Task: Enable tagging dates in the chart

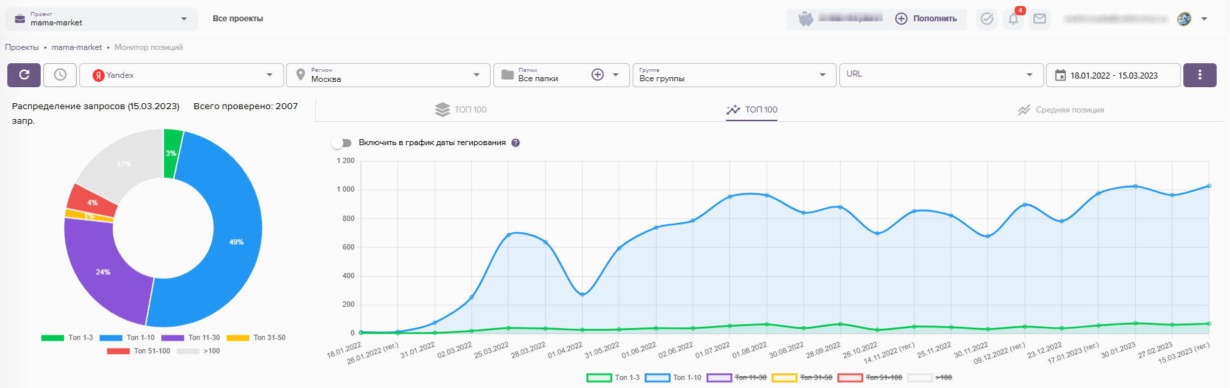Action: (342, 143)
